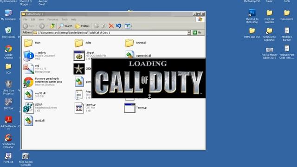This screenshot has width=297, height=167.
Task: Toggle the Folders pane
Action: [82, 26]
